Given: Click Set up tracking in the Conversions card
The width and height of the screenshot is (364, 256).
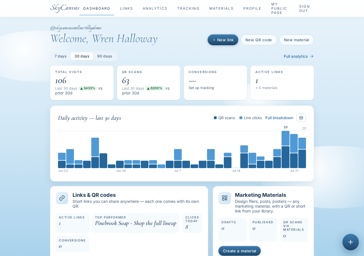Looking at the screenshot, I should point(201,88).
